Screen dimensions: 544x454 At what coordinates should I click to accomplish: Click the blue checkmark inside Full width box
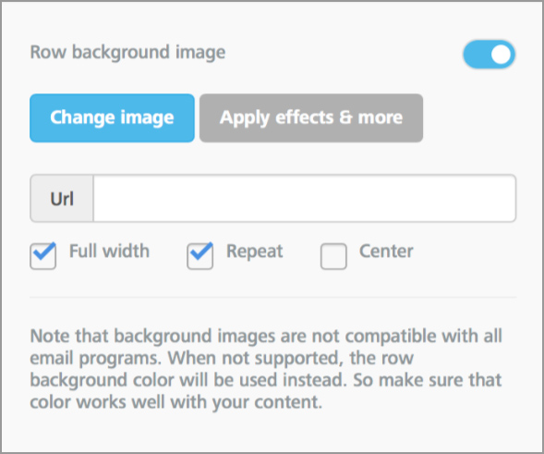(x=45, y=251)
